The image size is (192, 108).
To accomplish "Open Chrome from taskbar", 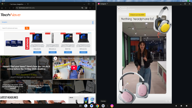I will tap(97, 106).
